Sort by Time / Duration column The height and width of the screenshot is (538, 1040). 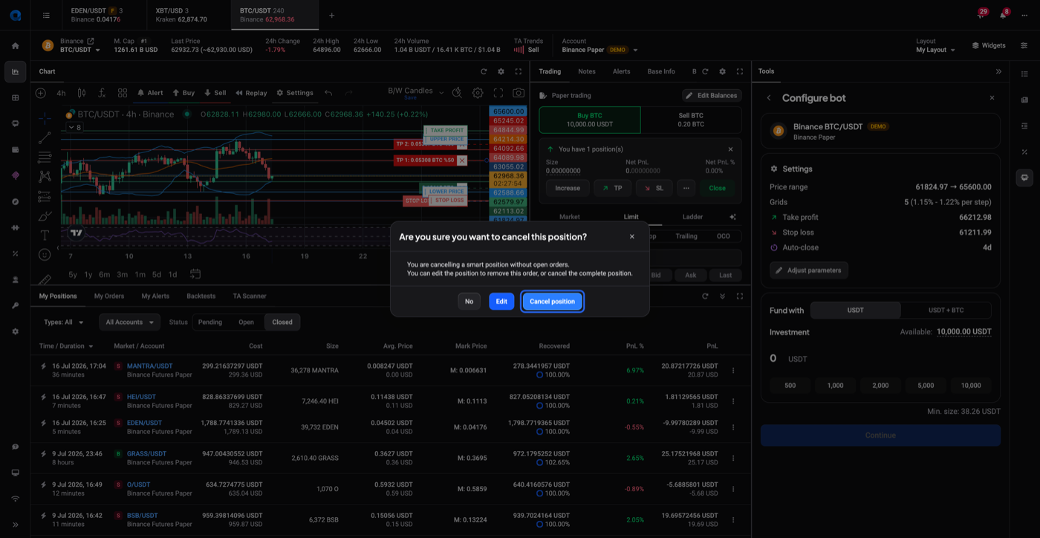tap(66, 346)
